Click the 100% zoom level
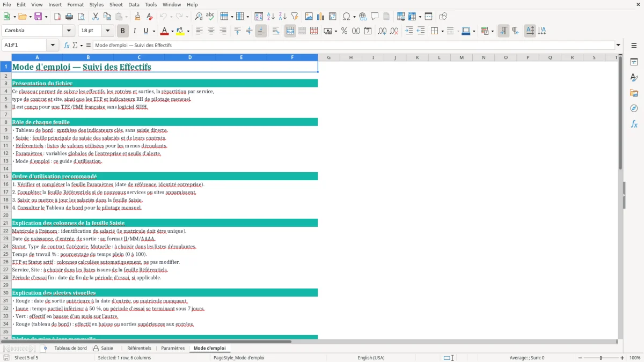The height and width of the screenshot is (362, 644). pyautogui.click(x=635, y=358)
